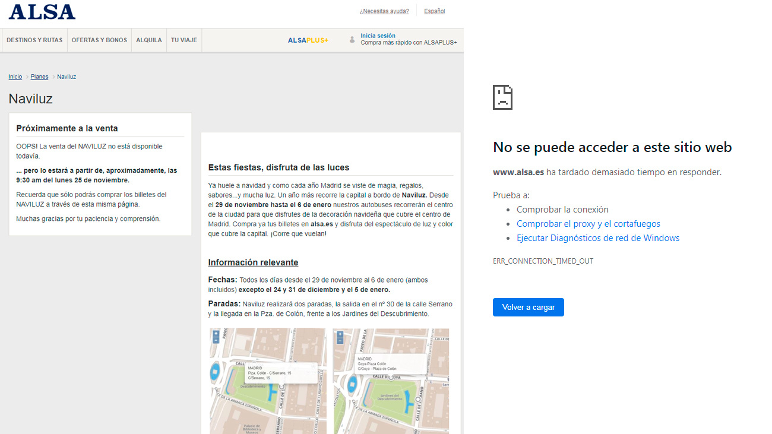
Task: Select the stop marker on Calle de Goya
Action: click(390, 377)
